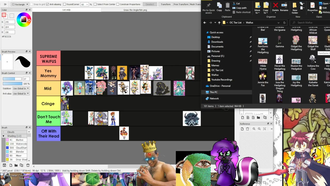
Task: Delete the selected brush
Action: point(28,165)
